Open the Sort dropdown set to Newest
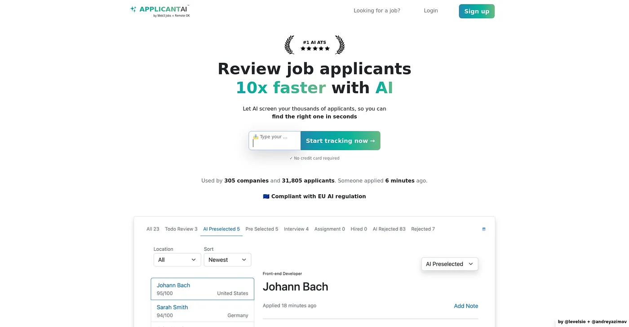The image size is (629, 327). (227, 260)
